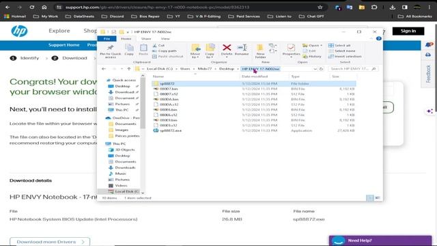Image resolution: width=437 pixels, height=246 pixels.
Task: Click Edit in the Open group
Action: coord(309,51)
